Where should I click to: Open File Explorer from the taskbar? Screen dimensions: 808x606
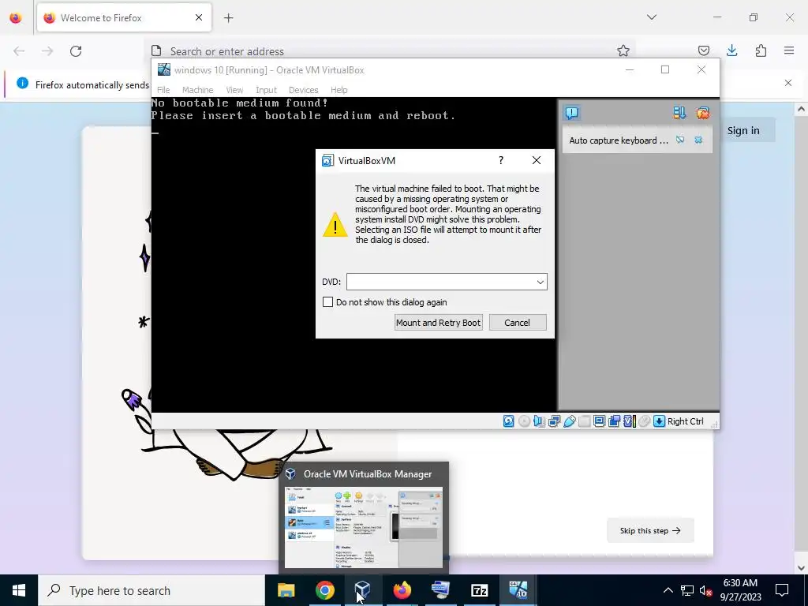286,590
